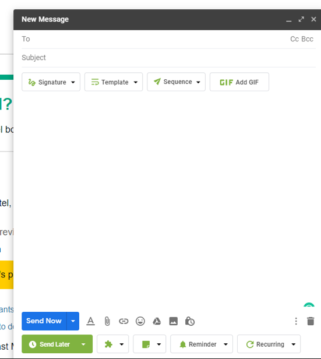Toggle confidential mode lock-clock icon
This screenshot has height=359, width=321.
190,321
